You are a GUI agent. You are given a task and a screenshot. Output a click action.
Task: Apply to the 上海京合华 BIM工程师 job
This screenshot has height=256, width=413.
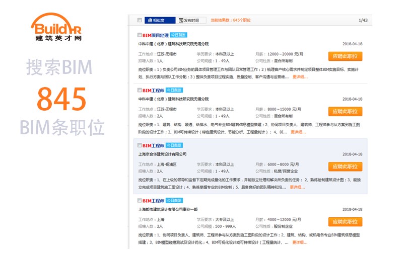pyautogui.click(x=345, y=167)
